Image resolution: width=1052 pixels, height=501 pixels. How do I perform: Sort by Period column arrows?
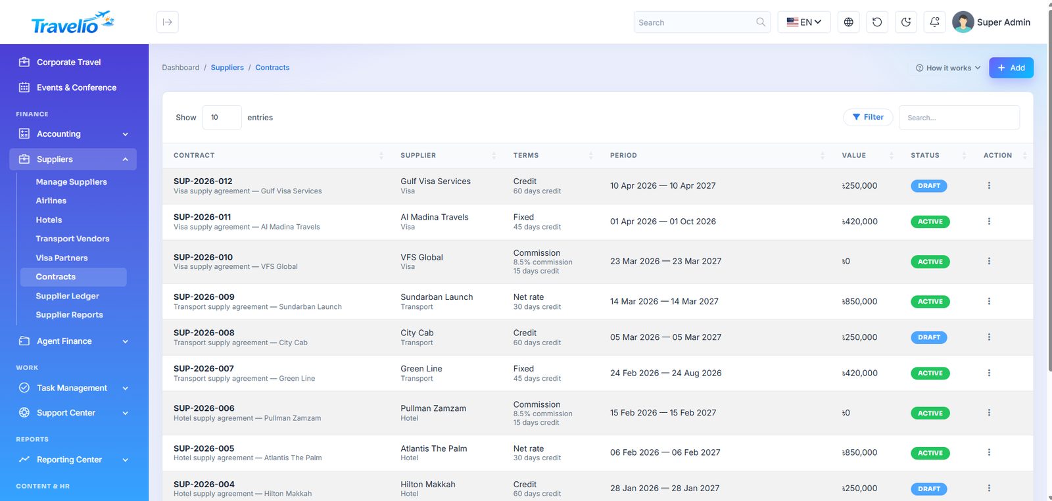click(823, 156)
